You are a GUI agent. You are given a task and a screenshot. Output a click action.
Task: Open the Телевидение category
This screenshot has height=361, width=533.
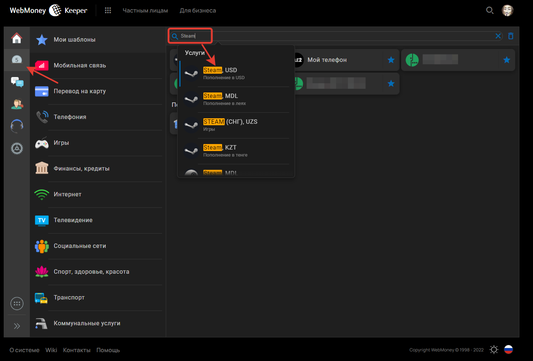[98, 220]
